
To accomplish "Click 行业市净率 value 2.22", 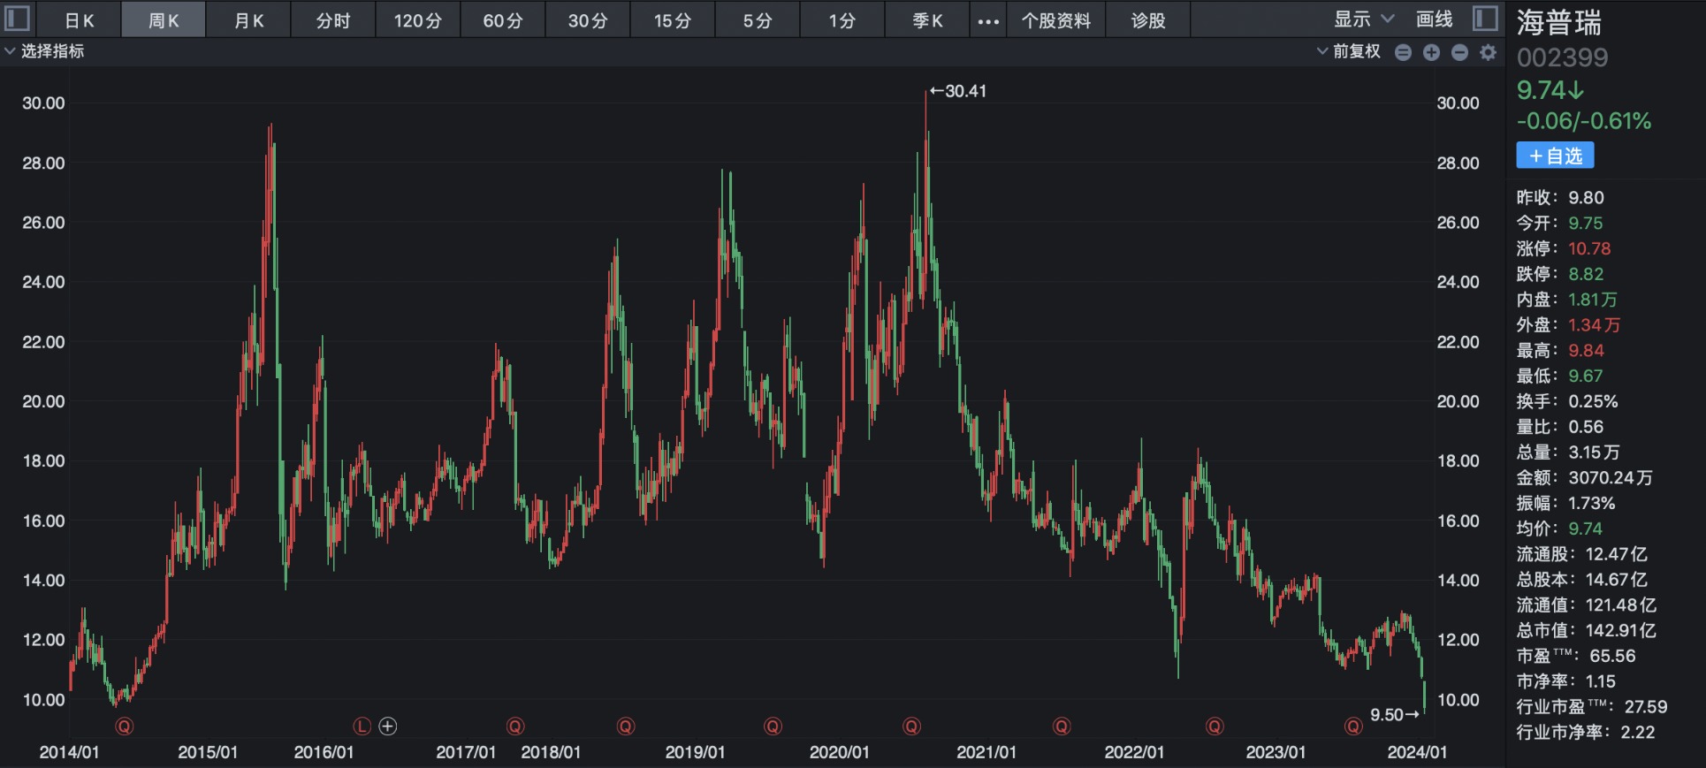I will [1638, 733].
